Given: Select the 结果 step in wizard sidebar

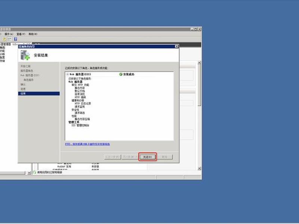Looking at the screenshot, I should point(39,94).
